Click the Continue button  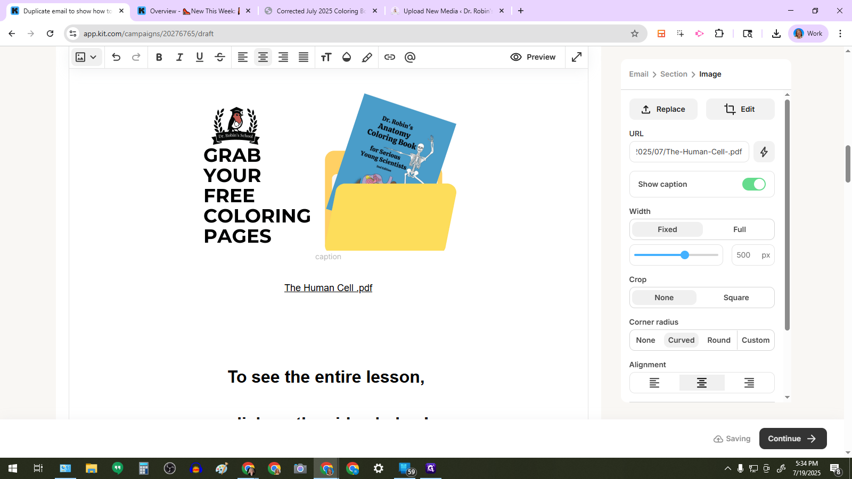[x=792, y=439]
